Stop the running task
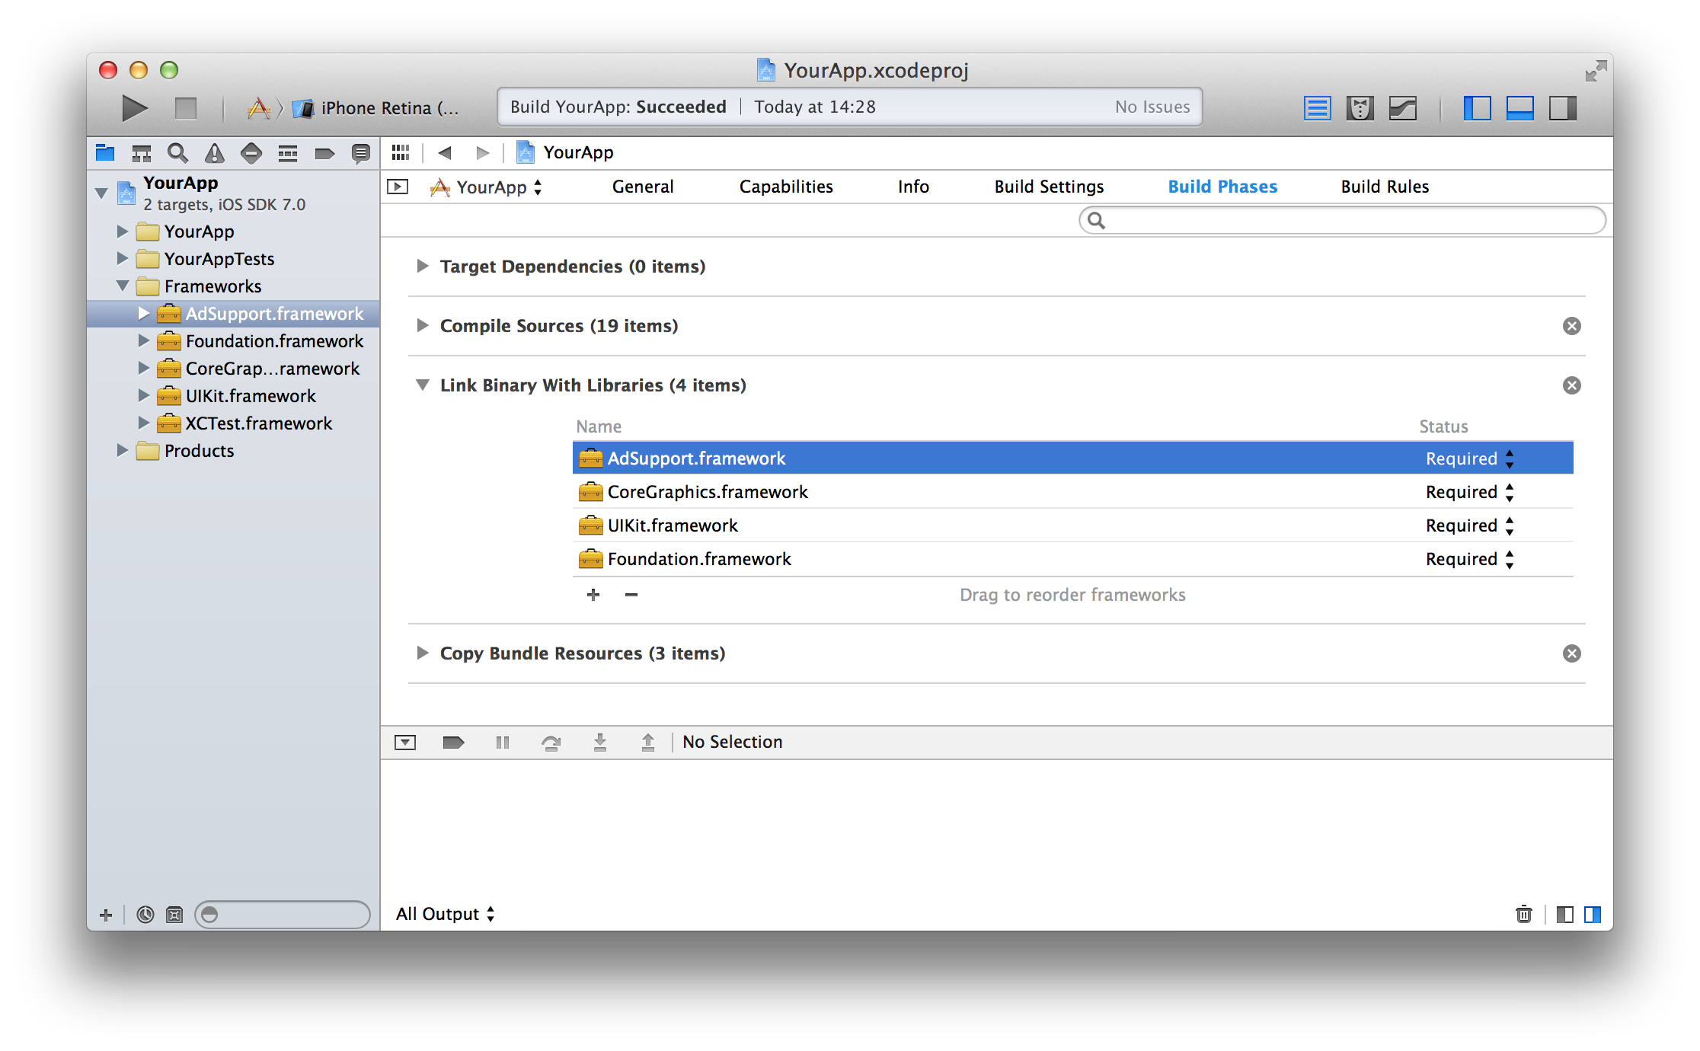 (x=185, y=108)
